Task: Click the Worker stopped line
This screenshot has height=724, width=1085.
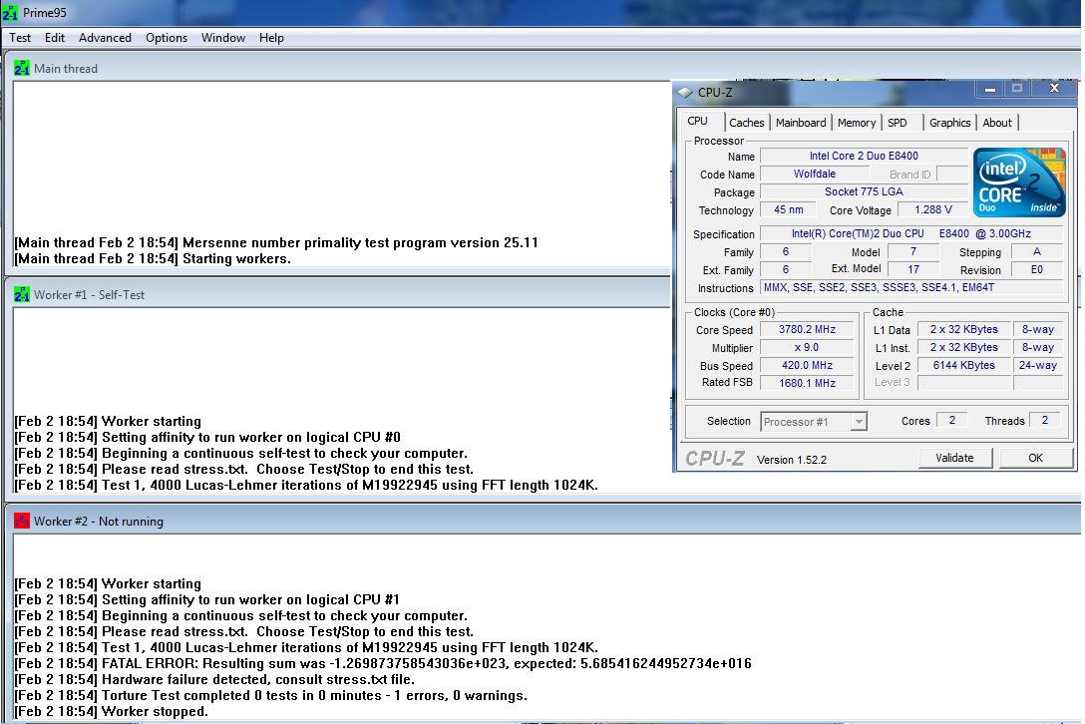Action: [111, 712]
